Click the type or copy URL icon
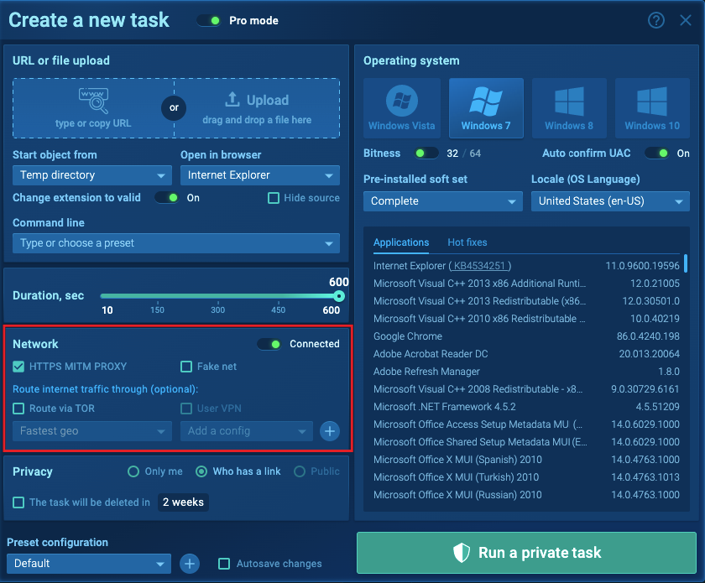Viewport: 705px width, 583px height. tap(93, 101)
